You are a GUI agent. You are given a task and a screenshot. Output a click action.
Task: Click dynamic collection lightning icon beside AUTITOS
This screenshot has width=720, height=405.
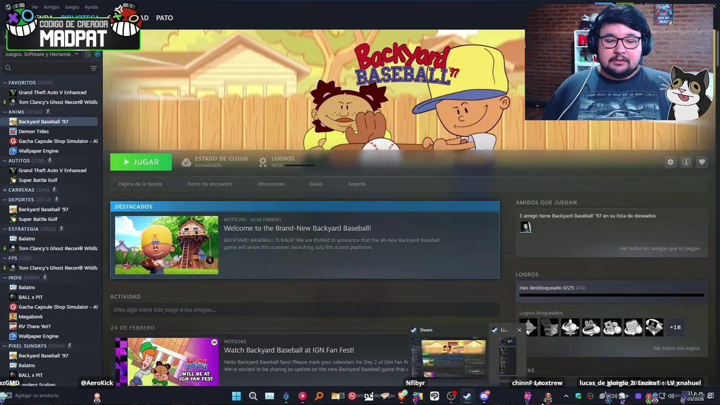pos(49,160)
